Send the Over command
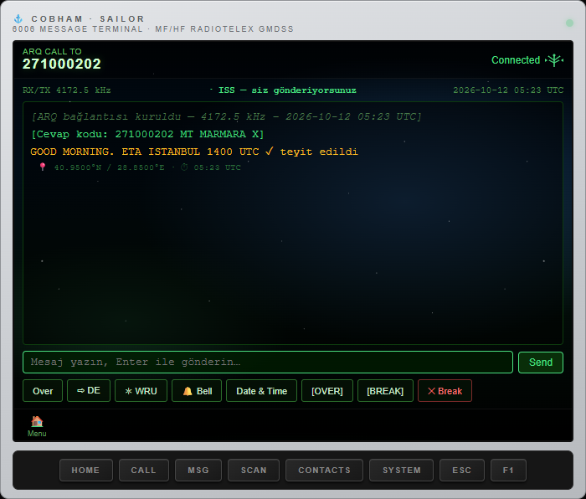Viewport: 586px width, 499px height. [43, 391]
